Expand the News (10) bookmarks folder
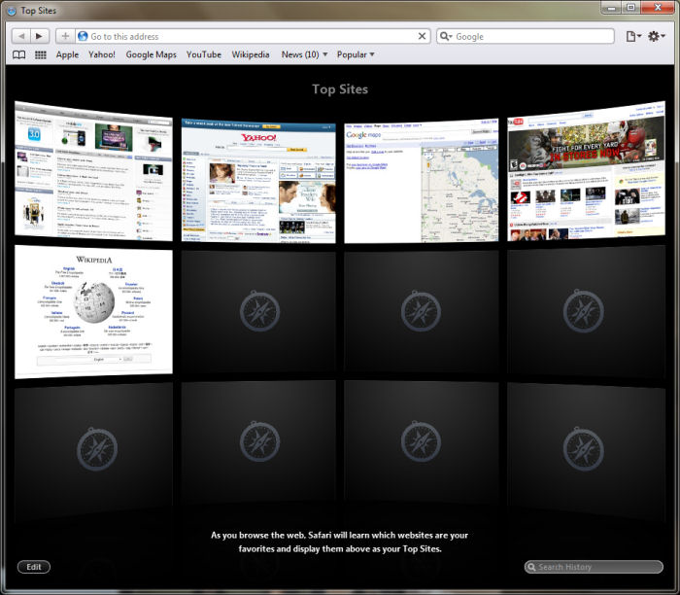 point(304,54)
